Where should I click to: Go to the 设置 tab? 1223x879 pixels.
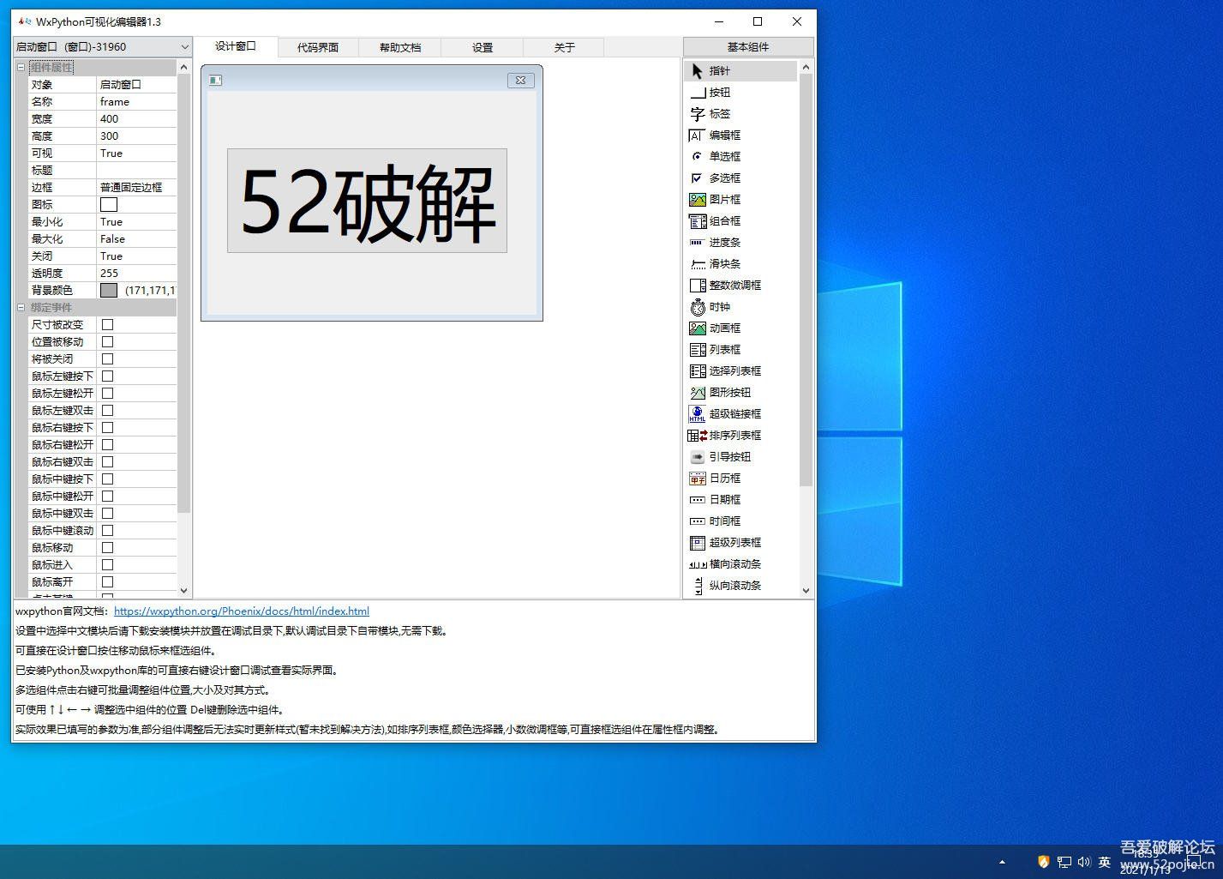[483, 48]
